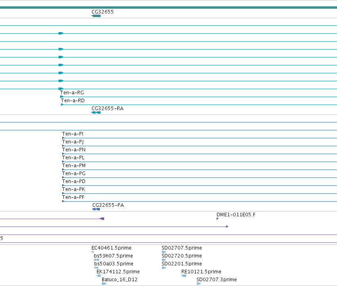Click the CG32655-RA label

pyautogui.click(x=107, y=109)
